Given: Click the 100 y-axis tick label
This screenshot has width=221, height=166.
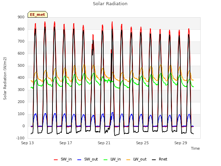Looking at the screenshot, I should coord(21,114).
